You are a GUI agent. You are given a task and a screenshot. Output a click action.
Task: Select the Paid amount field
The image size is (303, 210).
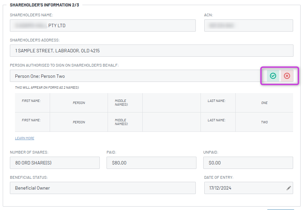pos(151,163)
